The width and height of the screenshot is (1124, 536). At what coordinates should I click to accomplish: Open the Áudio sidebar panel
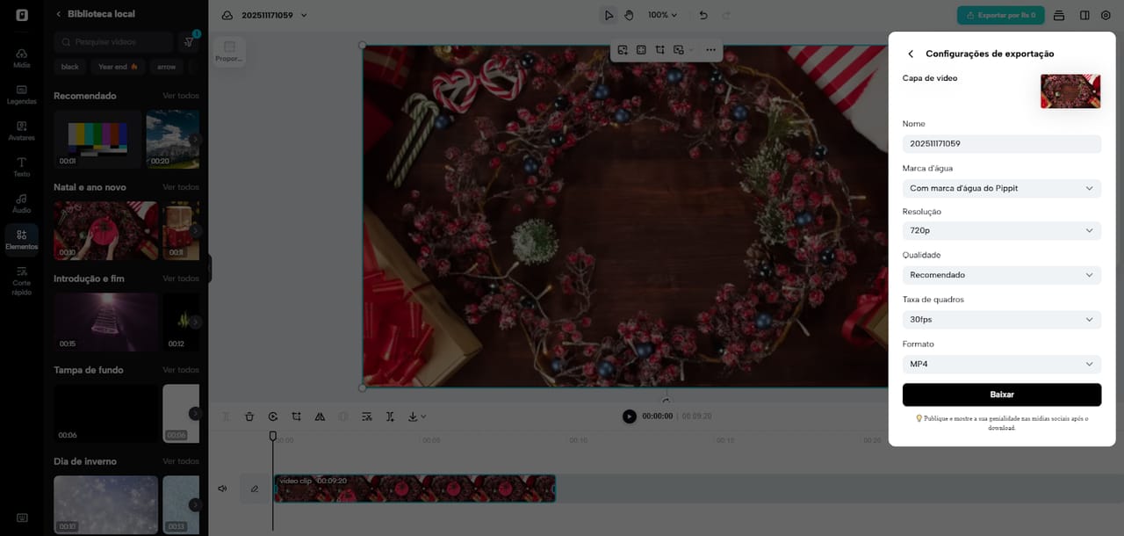pos(22,203)
